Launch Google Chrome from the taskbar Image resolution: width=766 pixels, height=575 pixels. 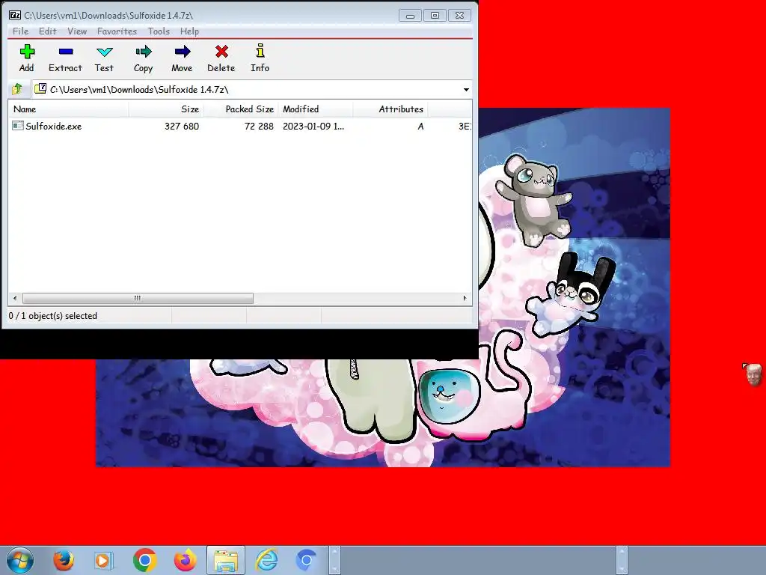click(x=144, y=560)
